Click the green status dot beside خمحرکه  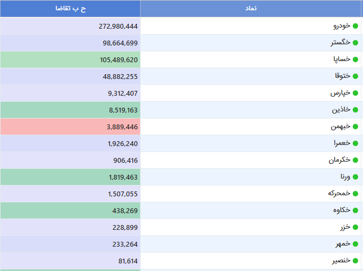click(355, 194)
